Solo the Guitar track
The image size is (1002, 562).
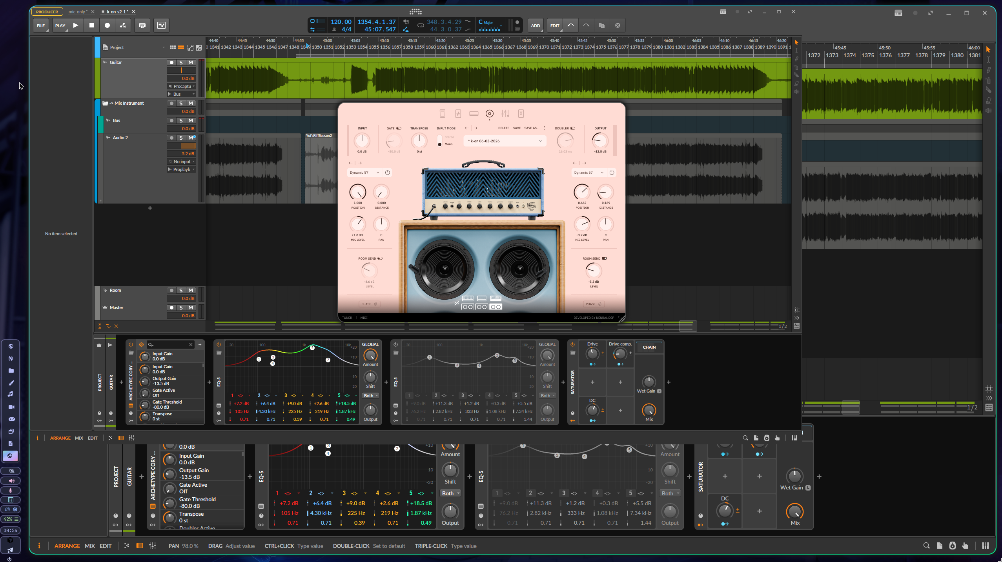(x=181, y=62)
